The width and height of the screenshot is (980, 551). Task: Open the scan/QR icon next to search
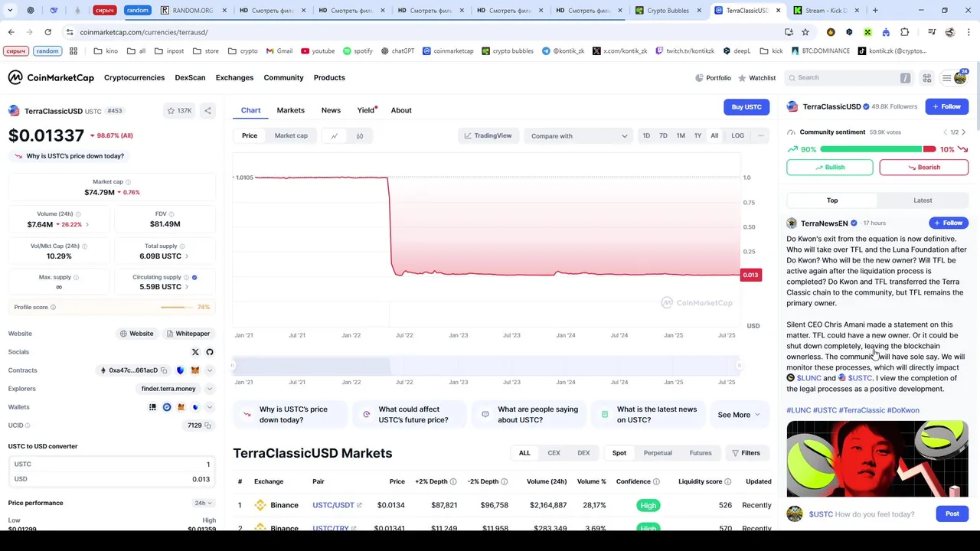926,78
